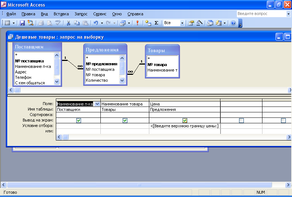Select Телефон field in Поставщики table

[x=23, y=77]
